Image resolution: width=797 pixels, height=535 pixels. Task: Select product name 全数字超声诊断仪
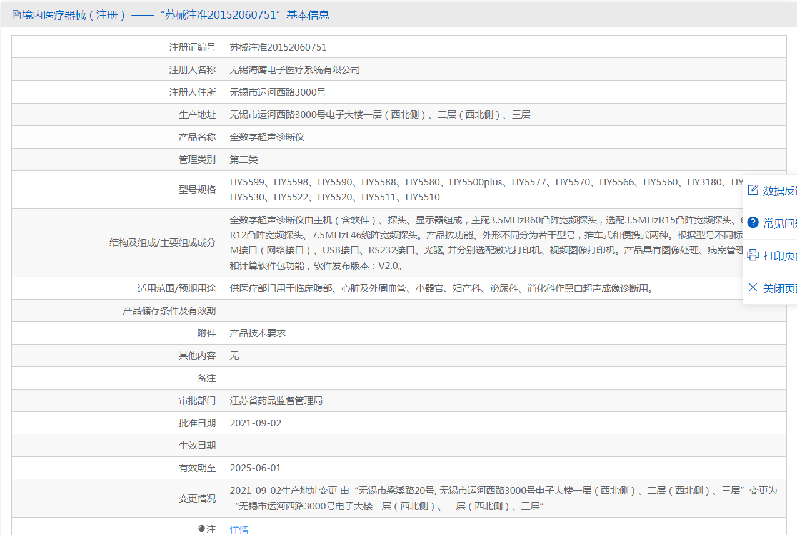[x=267, y=137]
